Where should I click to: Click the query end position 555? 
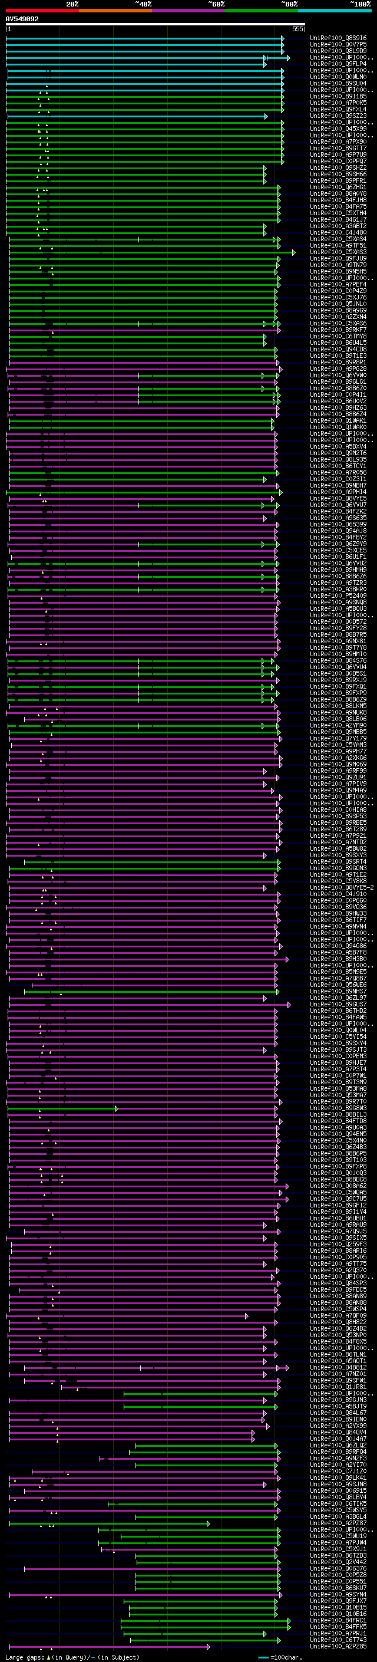click(x=297, y=29)
